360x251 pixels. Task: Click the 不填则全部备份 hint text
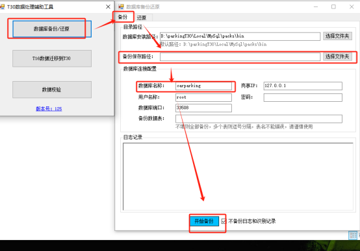point(244,126)
